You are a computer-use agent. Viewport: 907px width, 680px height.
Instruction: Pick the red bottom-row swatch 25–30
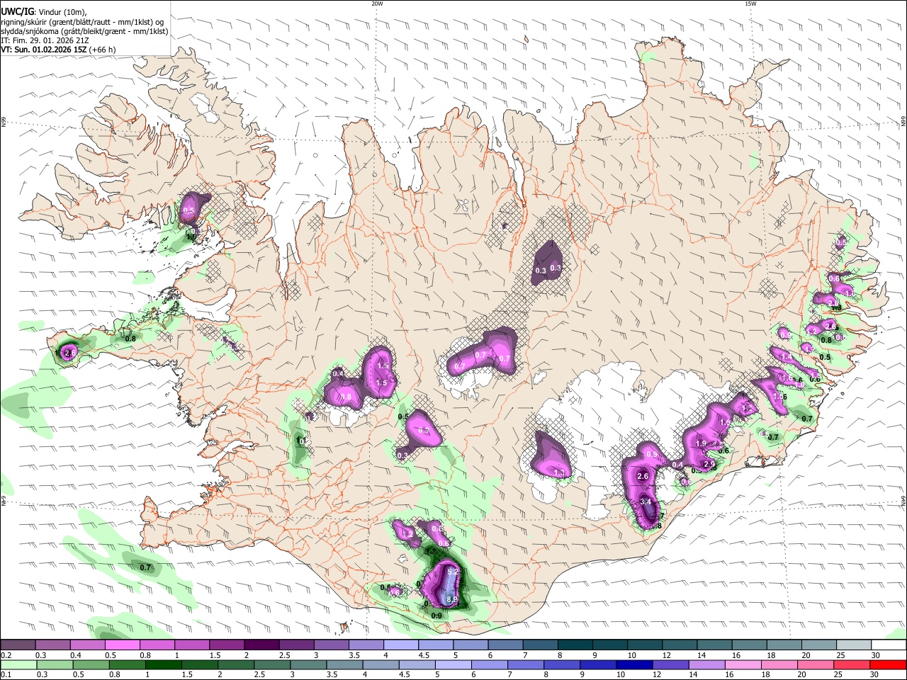click(850, 664)
